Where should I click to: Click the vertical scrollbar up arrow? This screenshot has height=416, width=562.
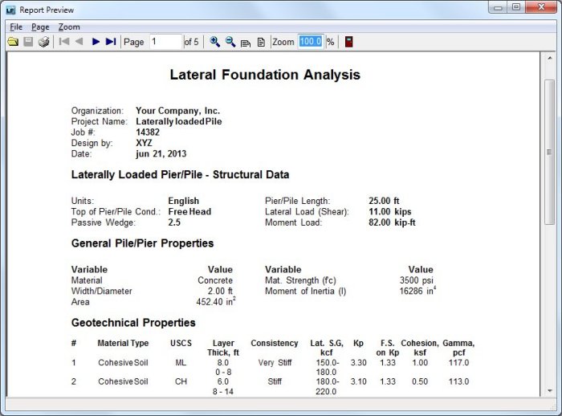pyautogui.click(x=549, y=60)
